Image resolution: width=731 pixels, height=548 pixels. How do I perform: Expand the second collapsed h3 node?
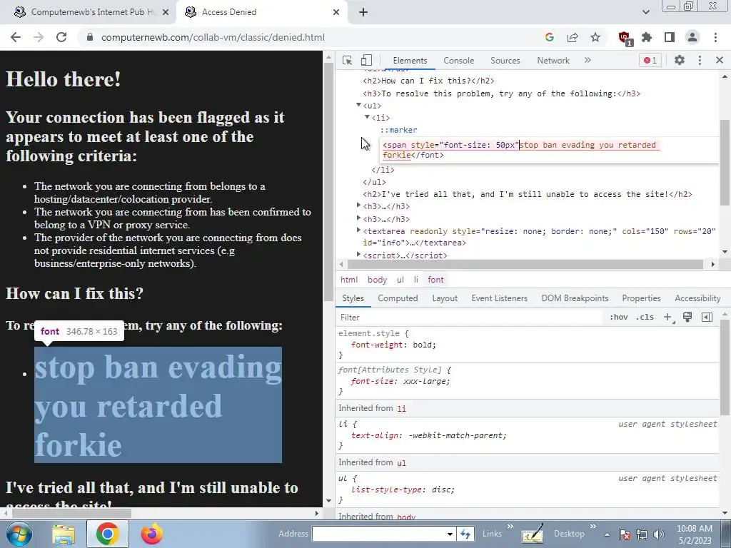tap(358, 218)
